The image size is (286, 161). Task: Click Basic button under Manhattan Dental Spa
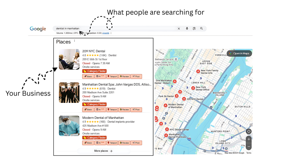point(88,110)
